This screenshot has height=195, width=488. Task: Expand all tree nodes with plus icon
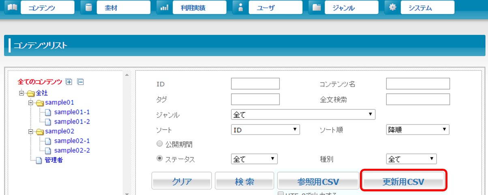point(69,82)
